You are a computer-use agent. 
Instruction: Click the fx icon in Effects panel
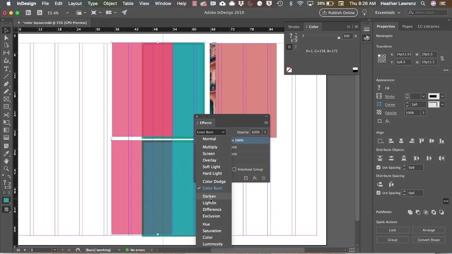coord(255,178)
